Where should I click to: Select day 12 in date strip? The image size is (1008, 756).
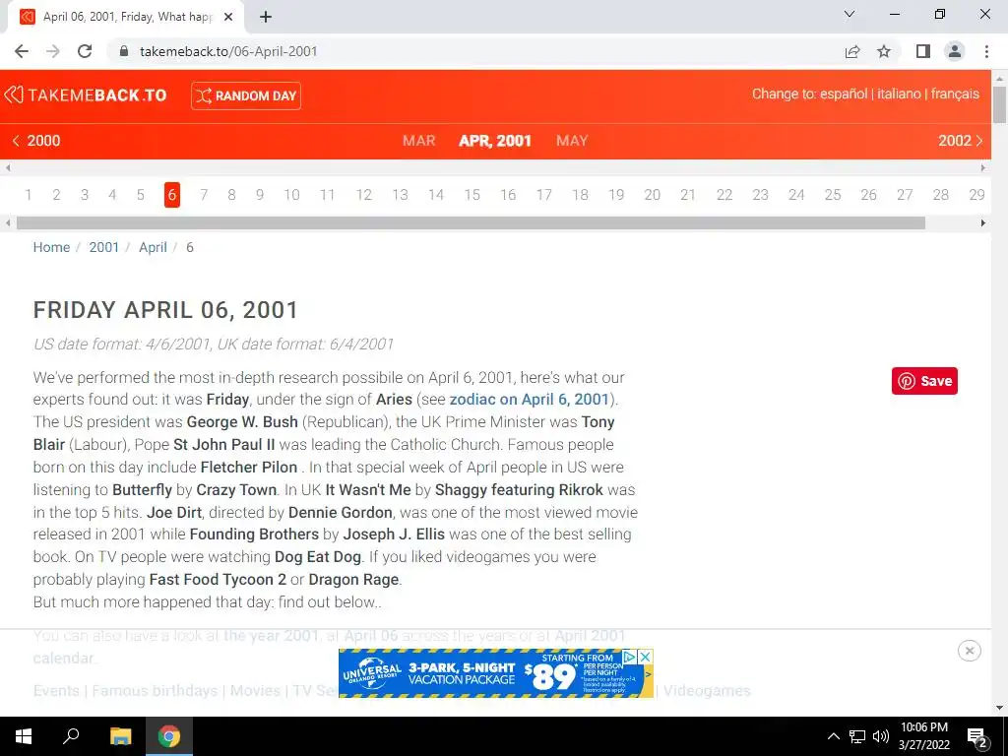coord(364,195)
